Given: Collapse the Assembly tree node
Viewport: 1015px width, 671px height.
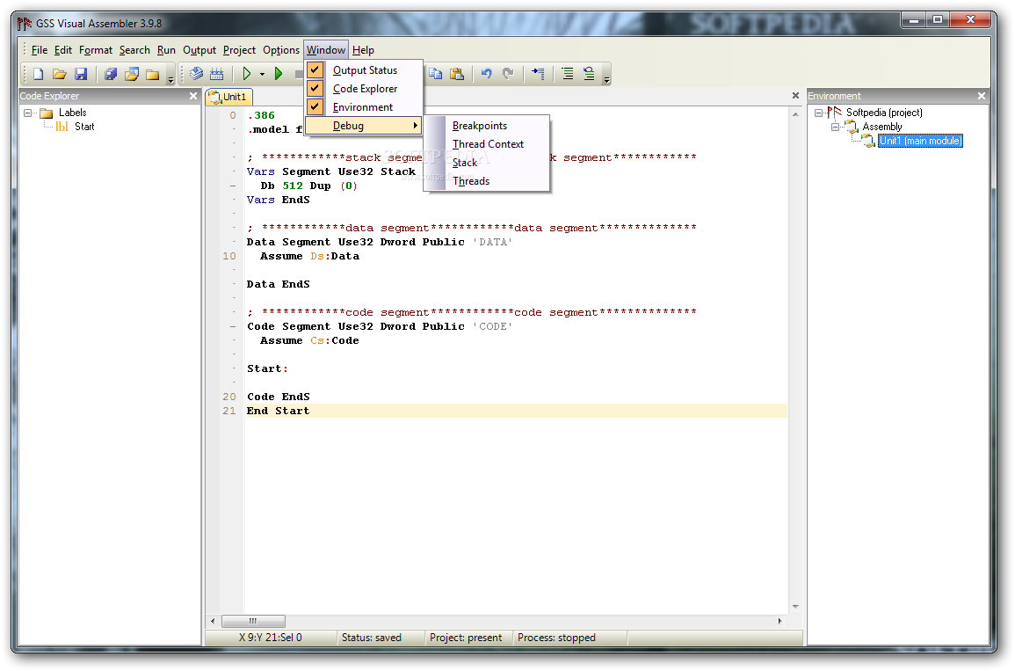Looking at the screenshot, I should (x=835, y=127).
